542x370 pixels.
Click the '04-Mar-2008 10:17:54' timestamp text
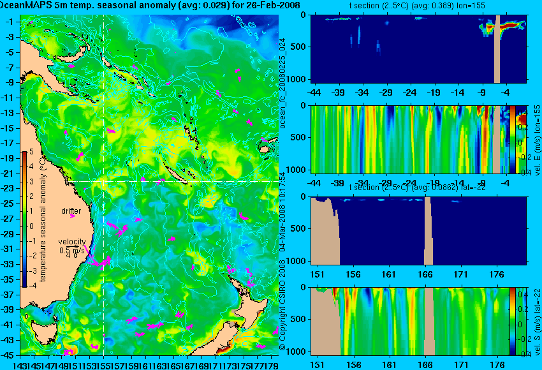[282, 212]
